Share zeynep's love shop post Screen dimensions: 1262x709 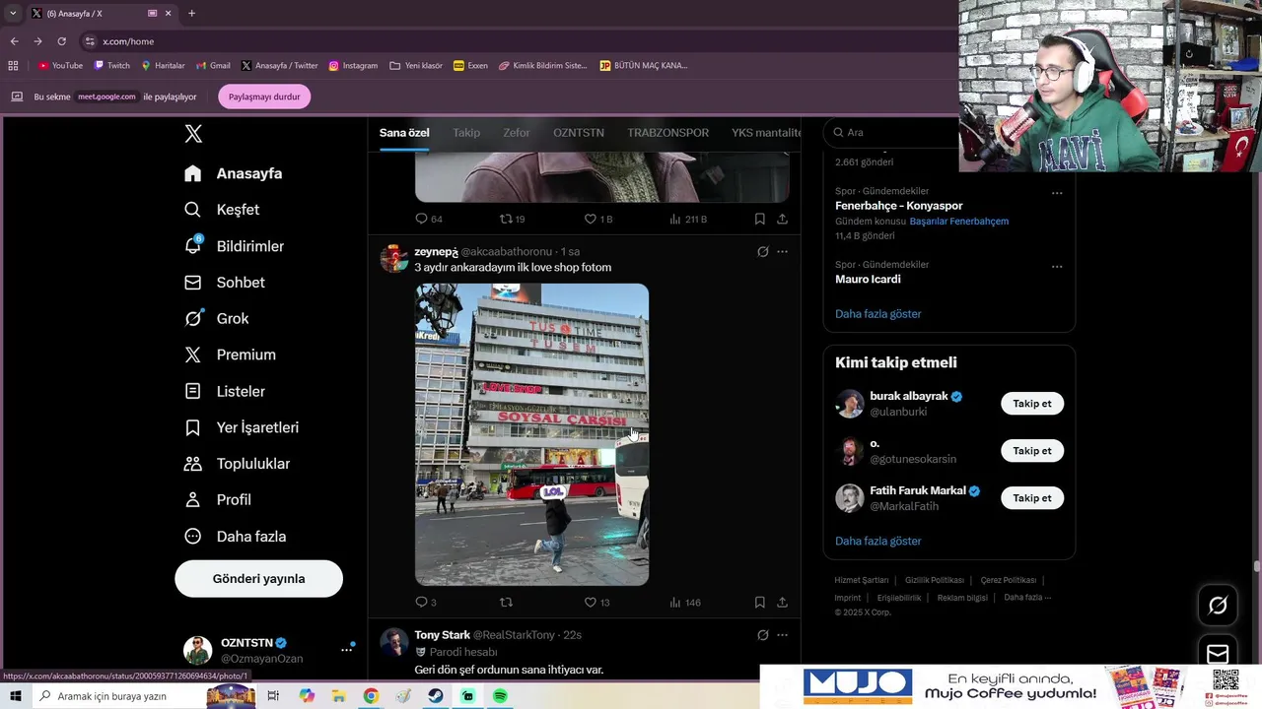[782, 602]
